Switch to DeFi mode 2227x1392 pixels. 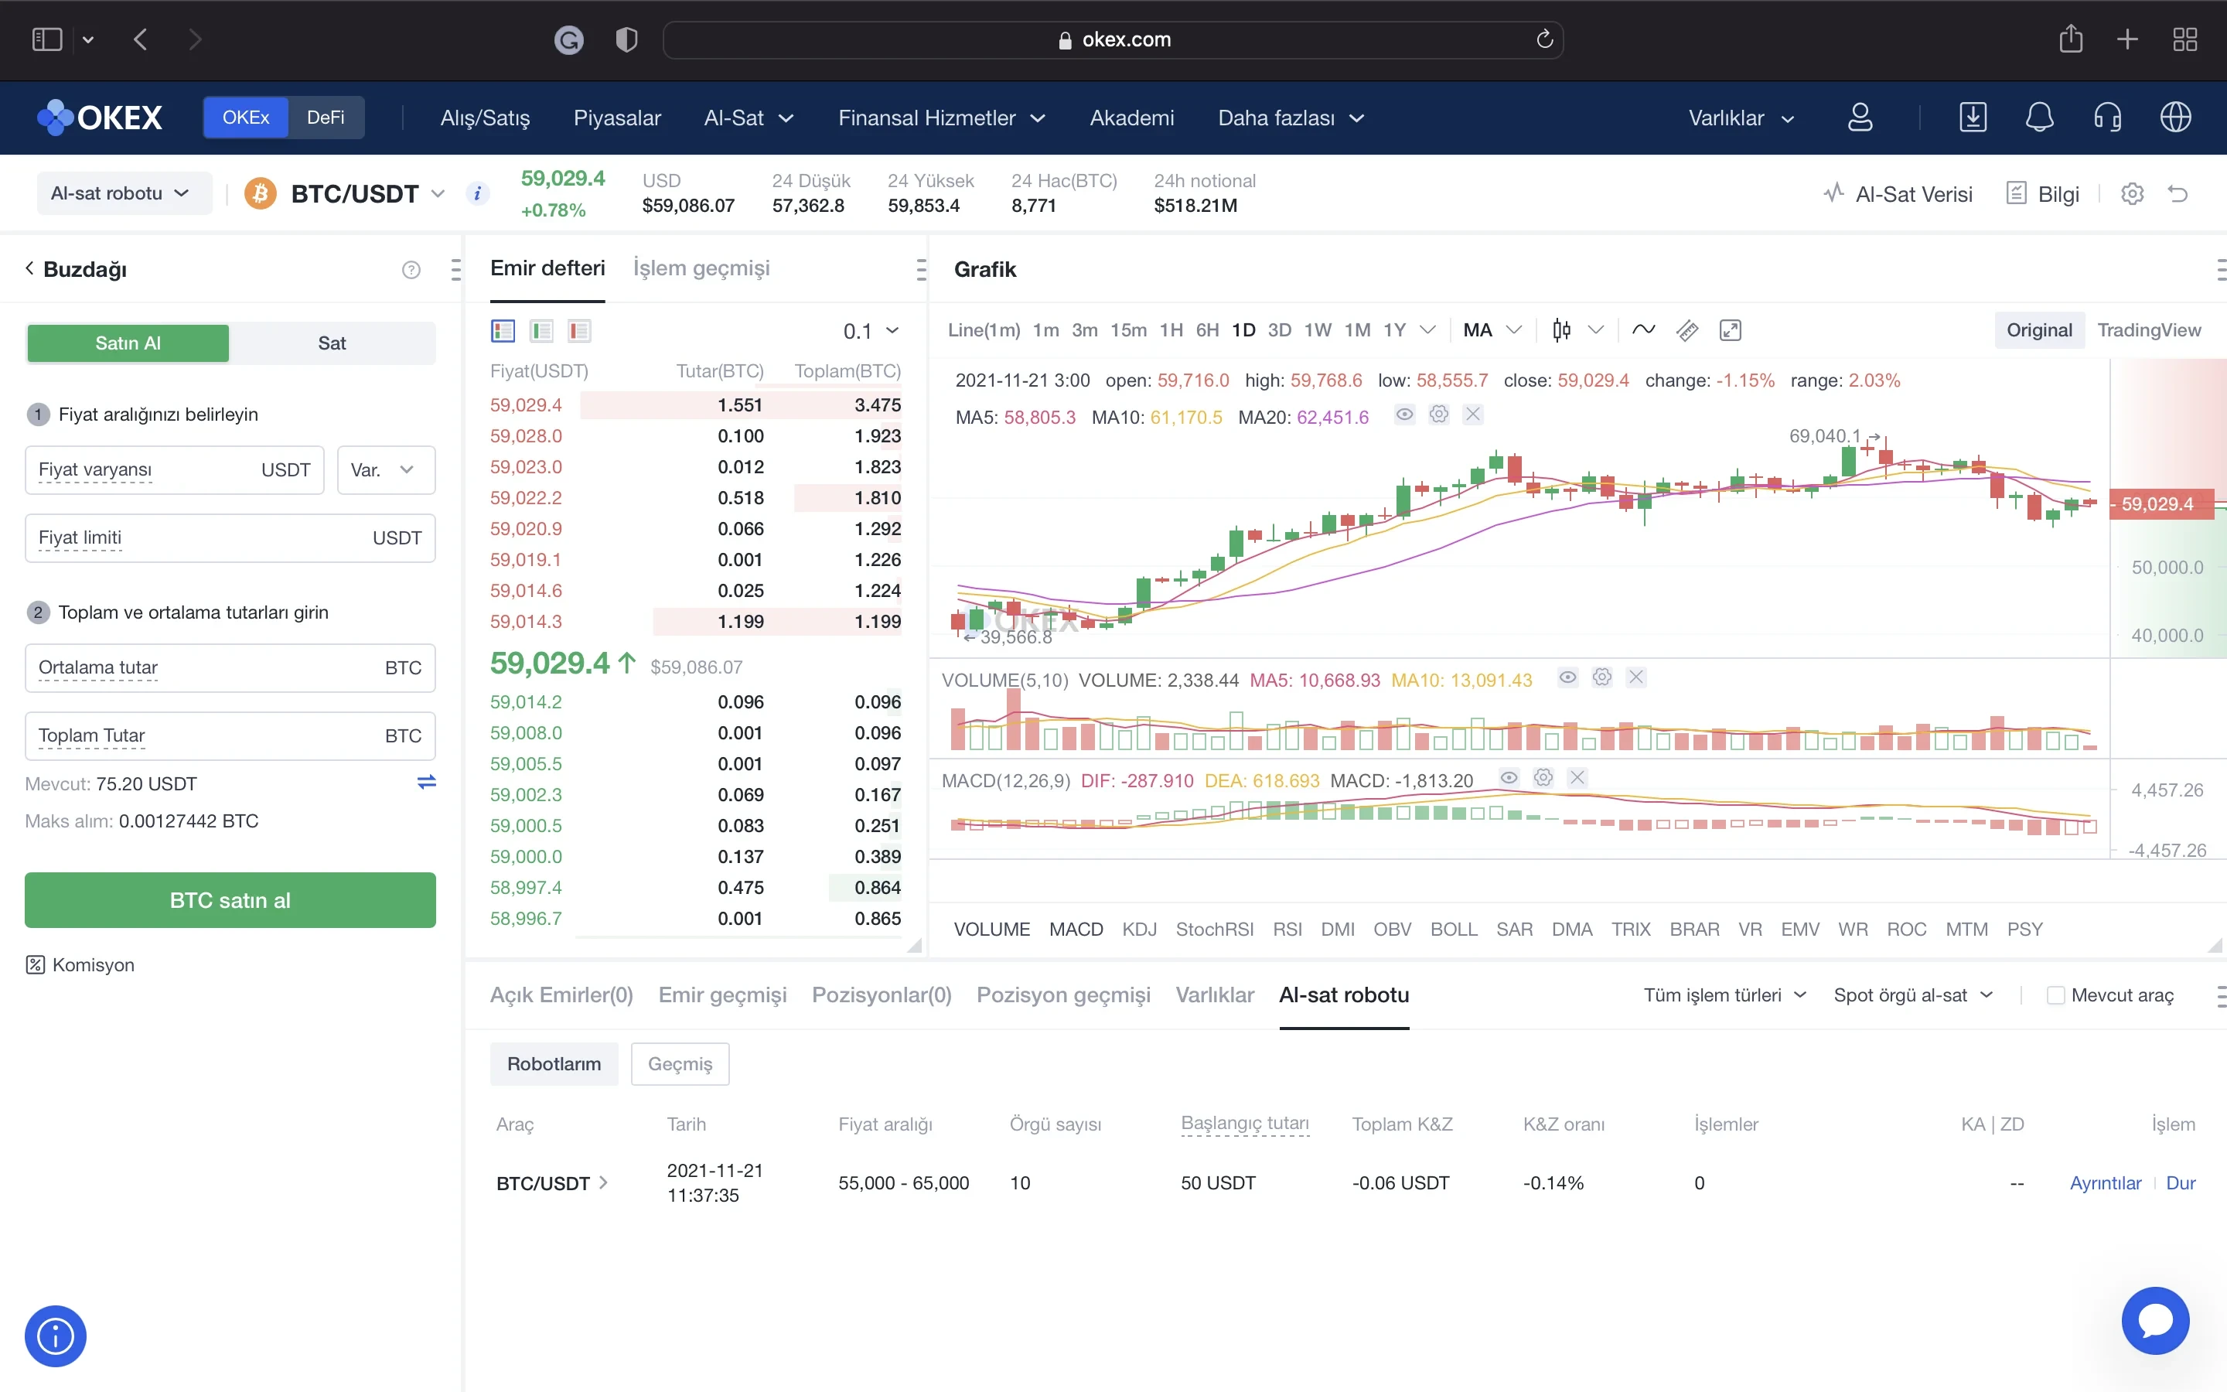pos(326,118)
